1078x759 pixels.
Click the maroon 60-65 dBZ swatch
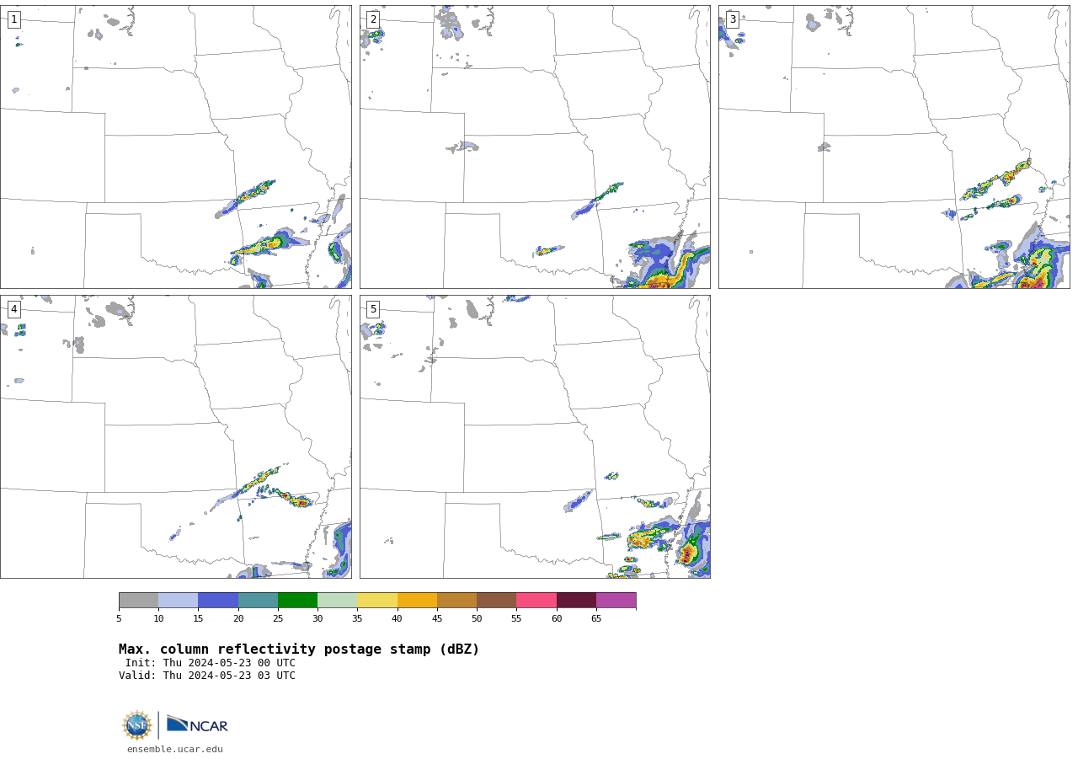point(576,601)
